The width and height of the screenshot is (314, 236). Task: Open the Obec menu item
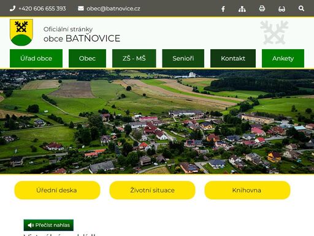(x=87, y=58)
